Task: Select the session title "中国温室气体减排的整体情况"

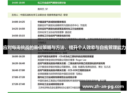Action: click(x=52, y=22)
